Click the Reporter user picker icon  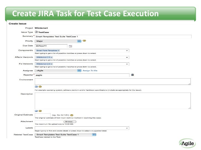click(x=133, y=75)
